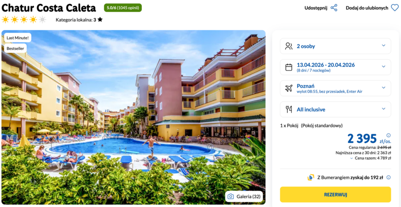401x207 pixels.
Task: Click the yellow REZERWUJ button
Action: click(335, 194)
